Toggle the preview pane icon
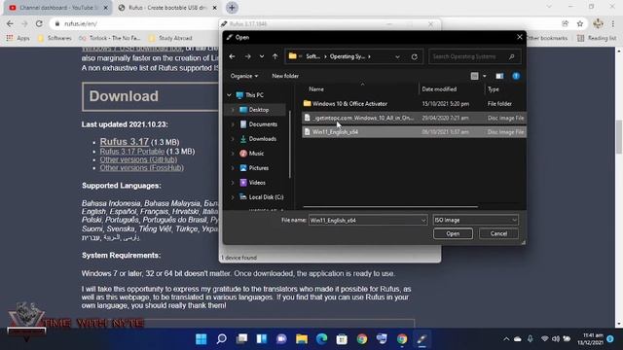This screenshot has width=623, height=350. (499, 76)
